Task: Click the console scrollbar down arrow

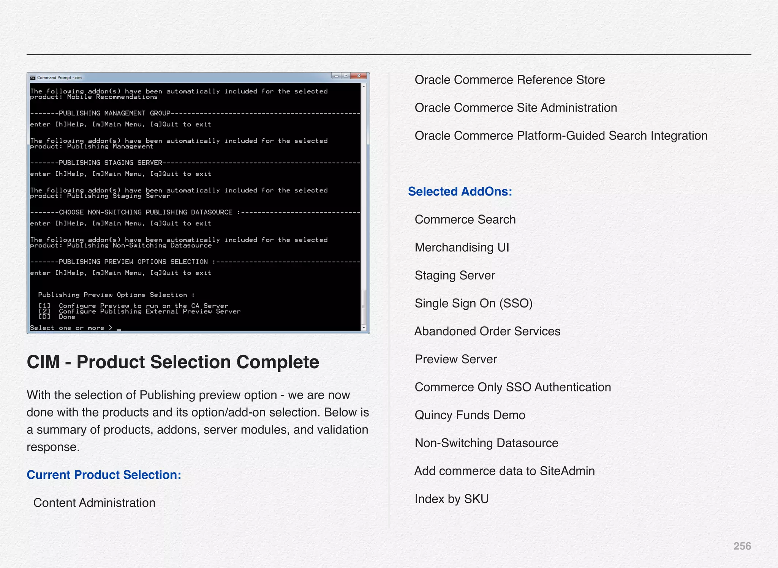Action: [x=364, y=328]
